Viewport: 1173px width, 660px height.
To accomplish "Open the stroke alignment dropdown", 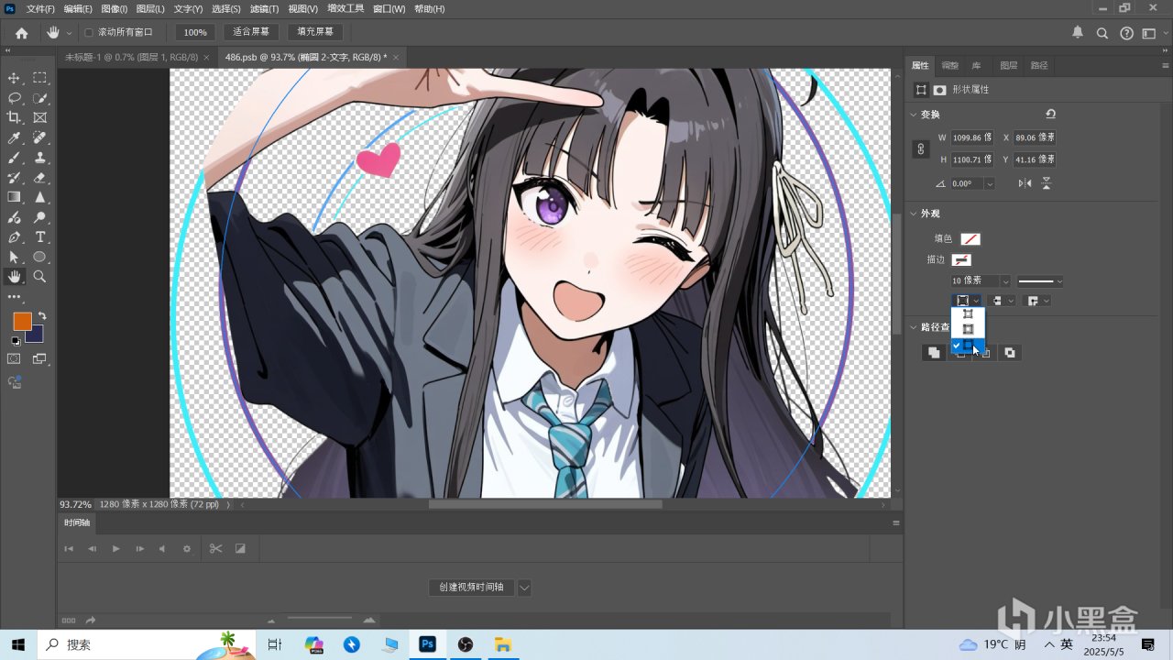I will [x=967, y=301].
